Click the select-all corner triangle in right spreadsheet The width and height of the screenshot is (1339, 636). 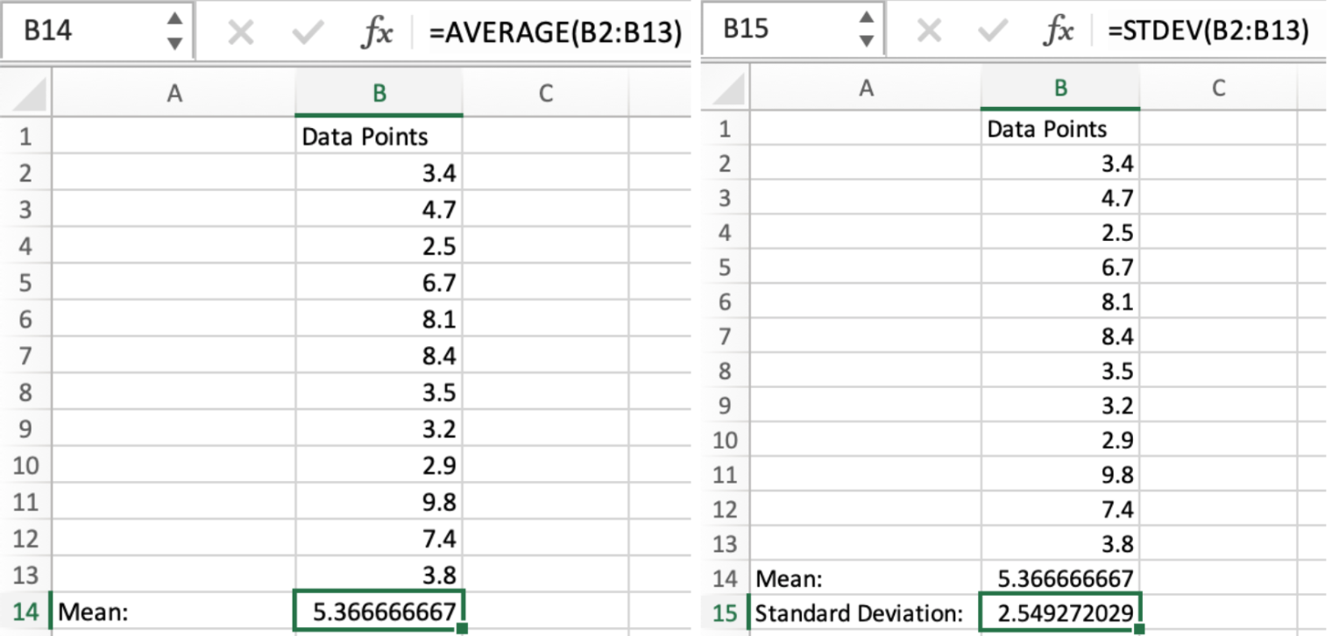point(729,88)
